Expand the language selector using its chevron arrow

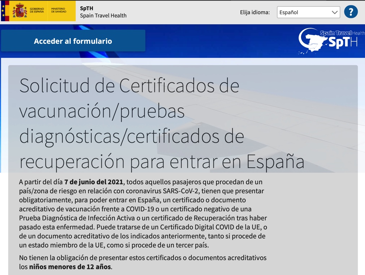(x=334, y=12)
